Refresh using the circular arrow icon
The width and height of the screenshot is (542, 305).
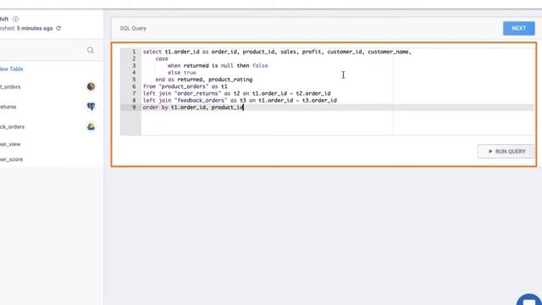58,28
